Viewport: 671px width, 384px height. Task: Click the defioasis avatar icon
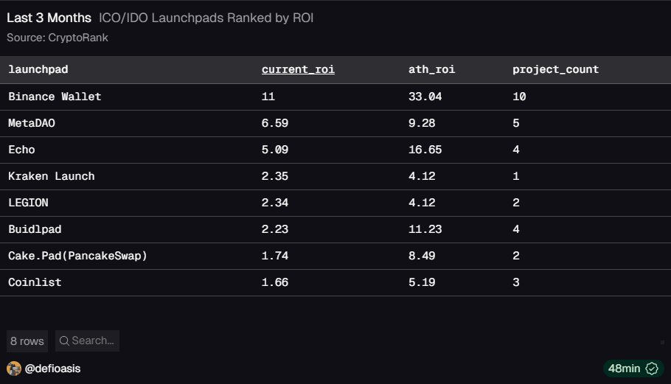[x=13, y=369]
